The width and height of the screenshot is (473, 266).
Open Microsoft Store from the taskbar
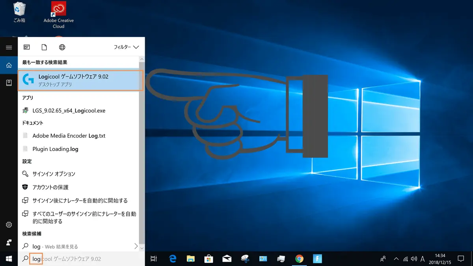tap(209, 259)
